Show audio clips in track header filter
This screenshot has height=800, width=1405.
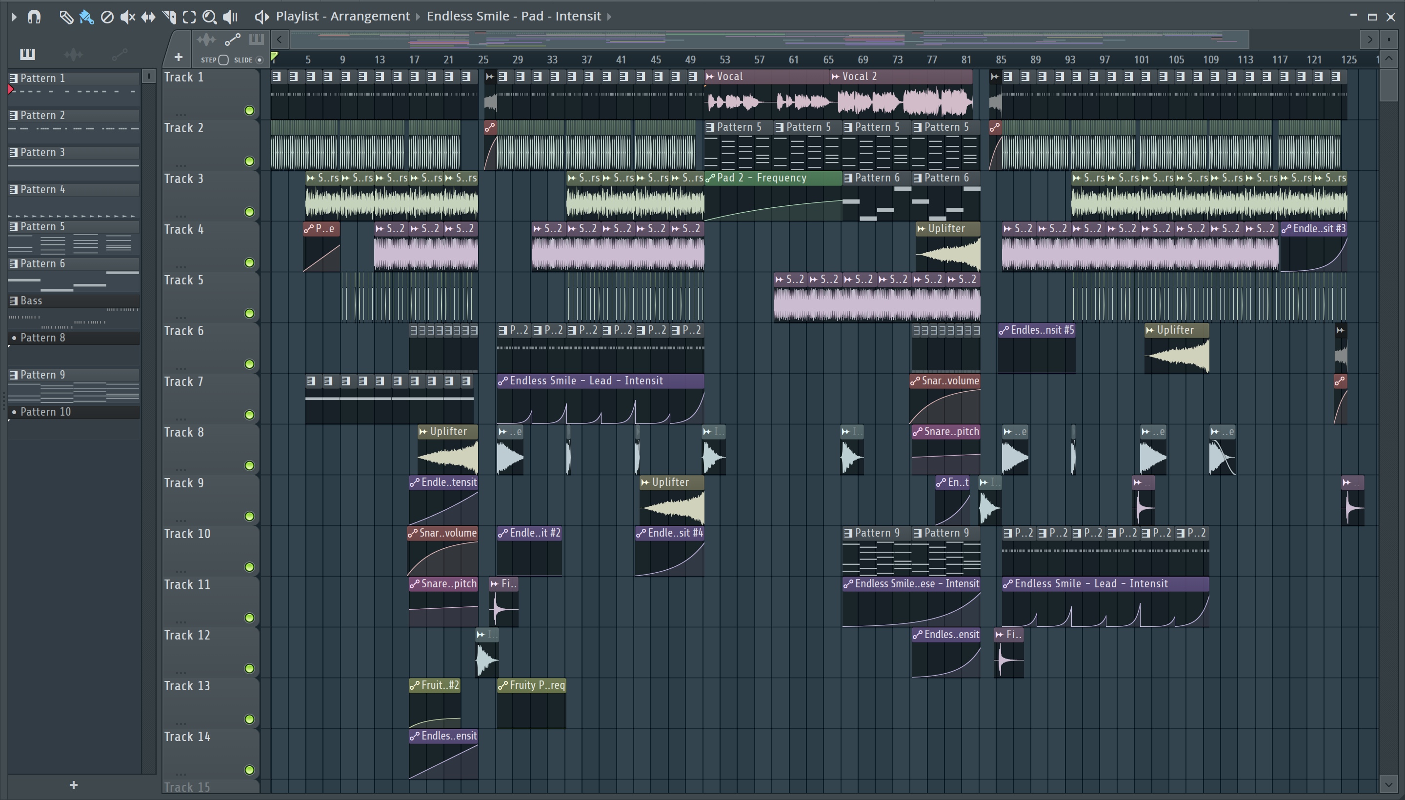206,40
